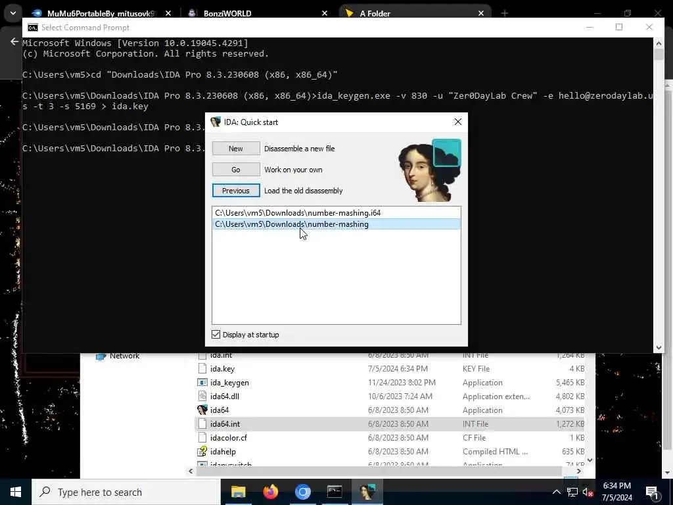Screen dimensions: 673x505
Task: Open notification center icon
Action: click(x=653, y=493)
